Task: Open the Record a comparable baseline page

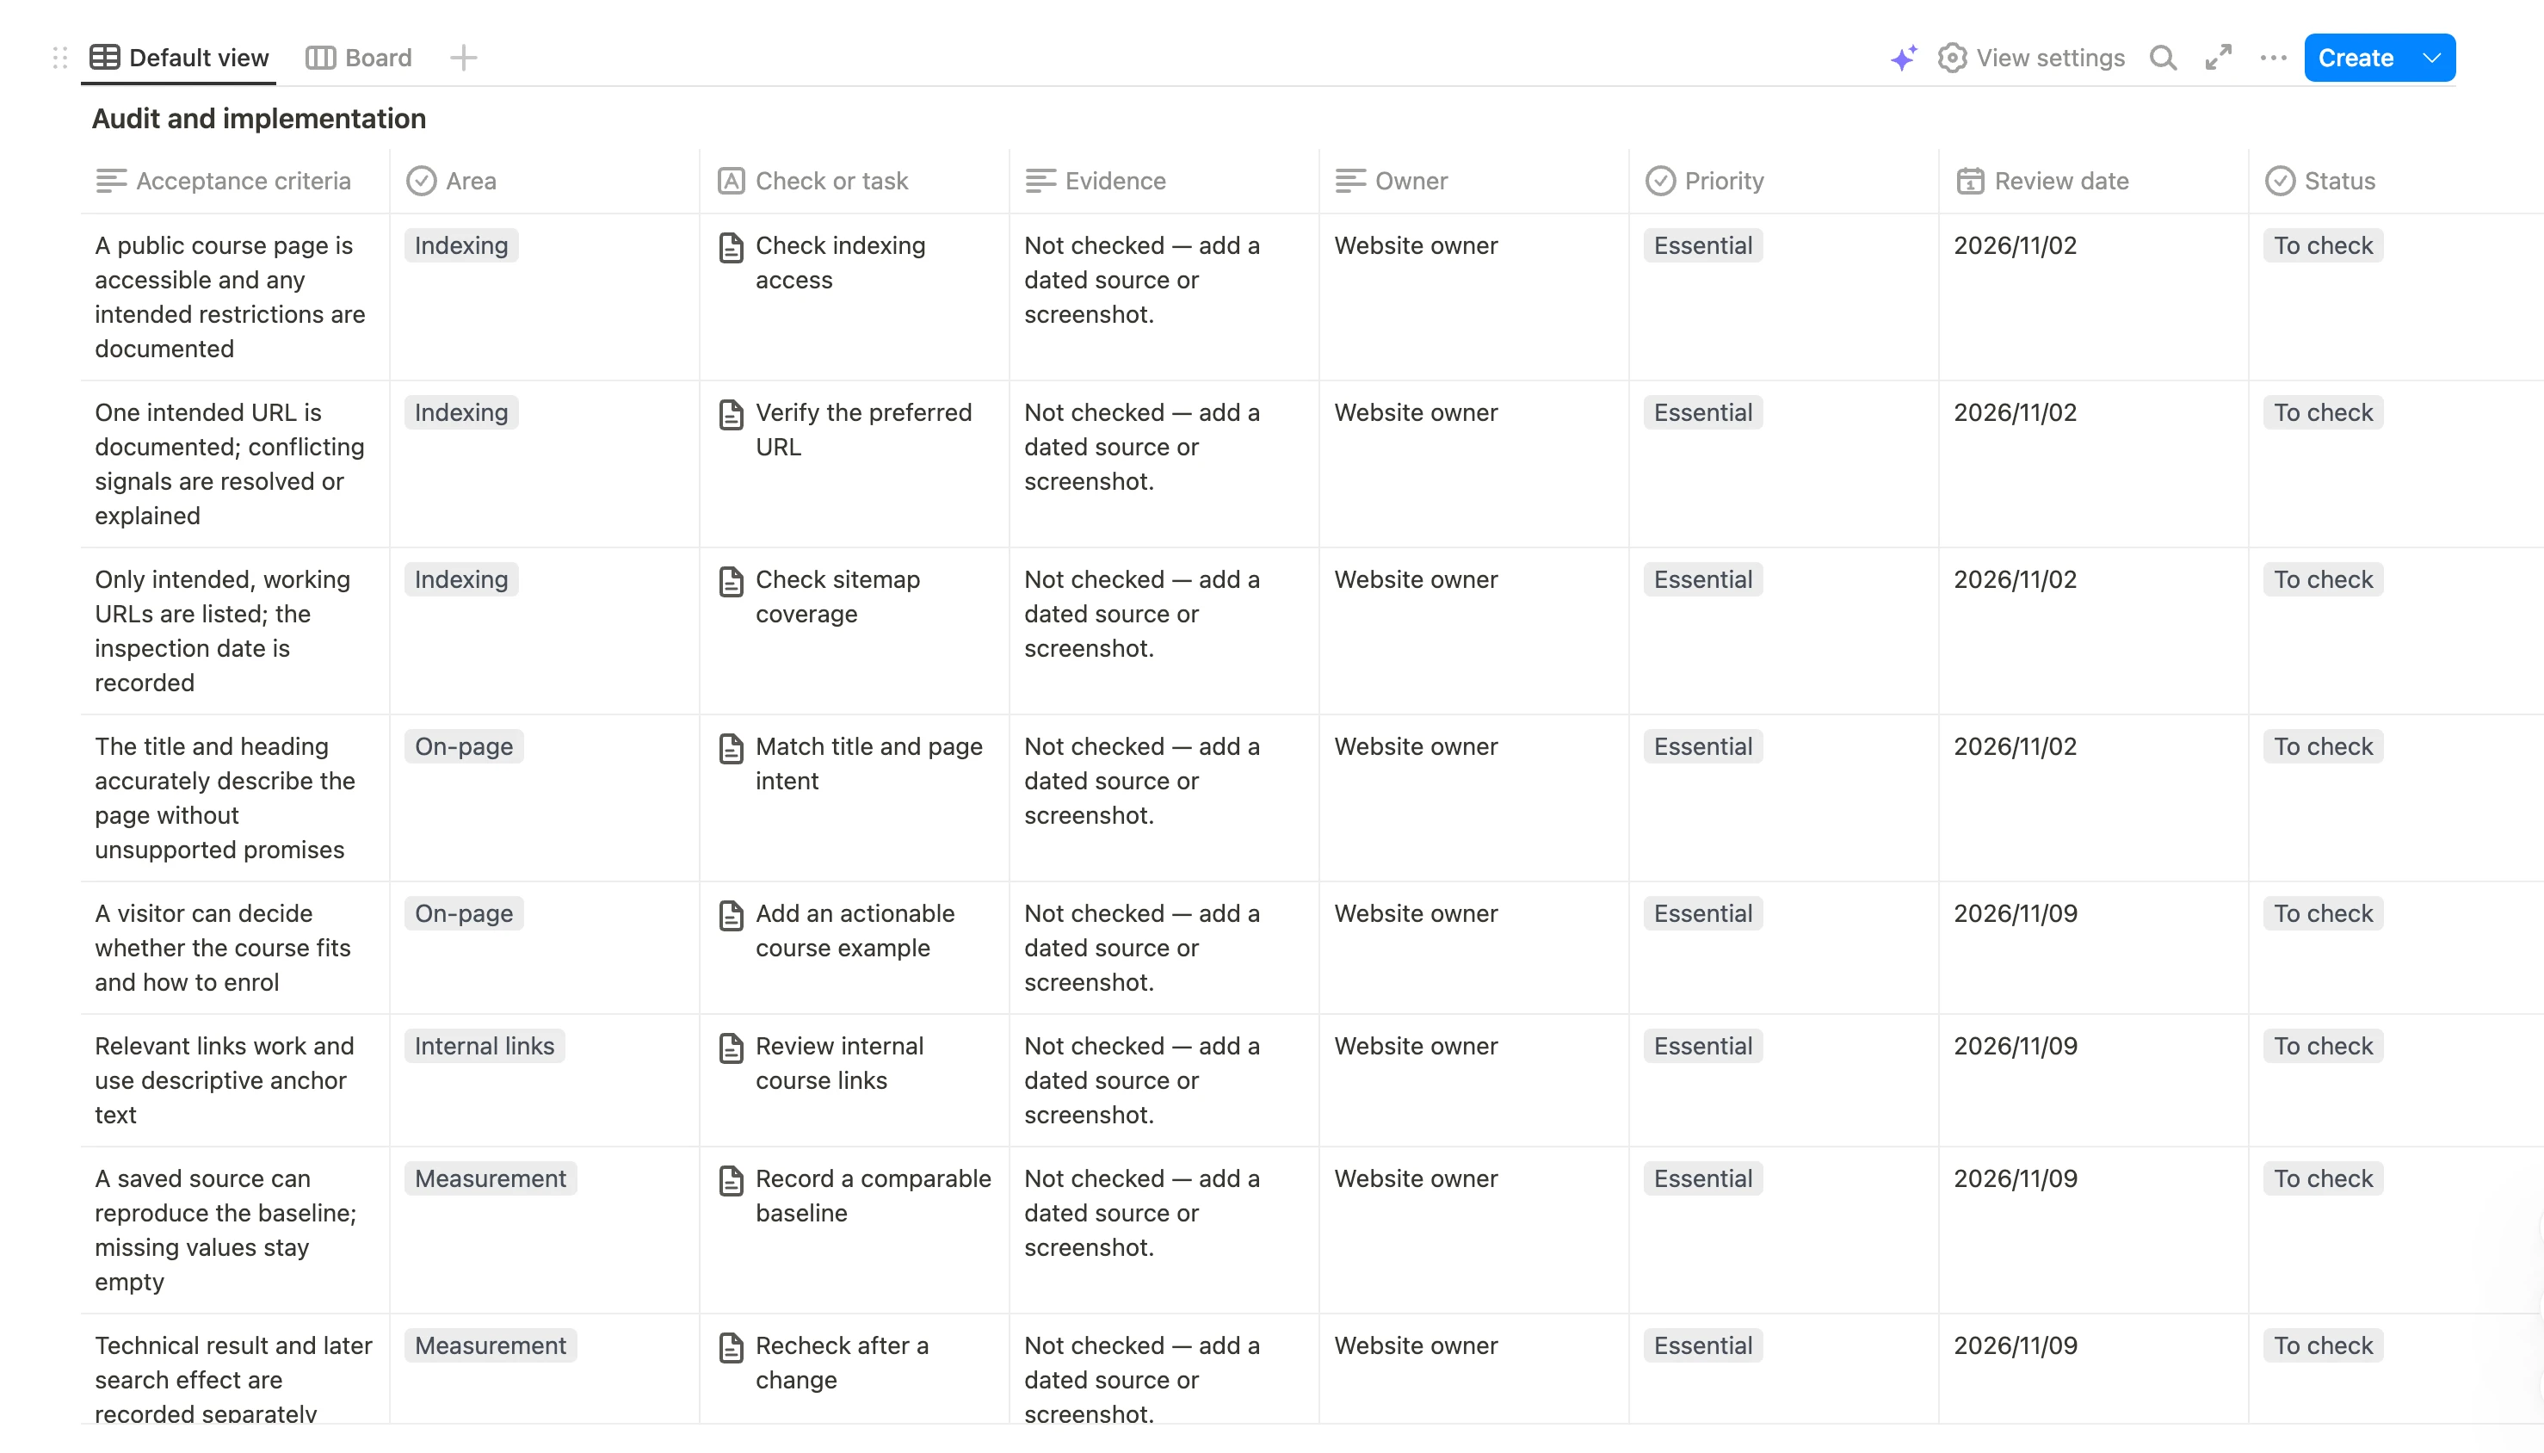Action: (873, 1196)
